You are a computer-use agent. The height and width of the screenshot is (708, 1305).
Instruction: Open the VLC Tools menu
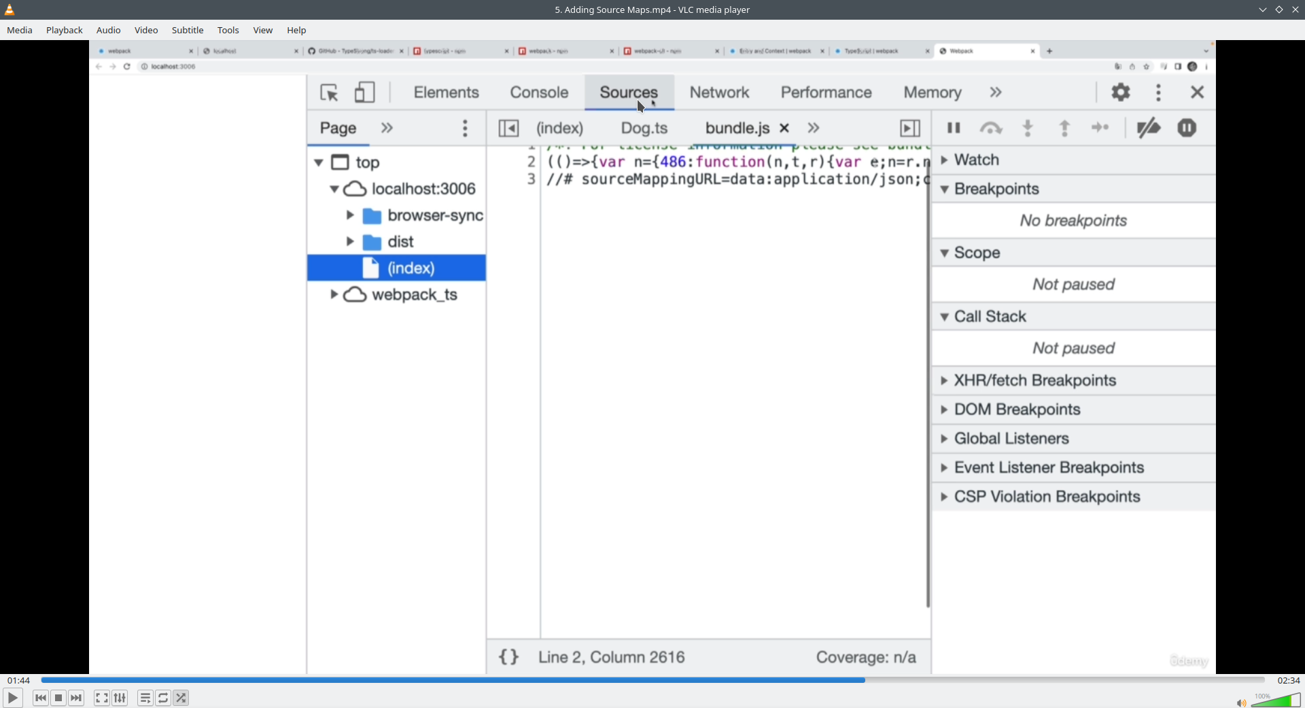(x=228, y=30)
